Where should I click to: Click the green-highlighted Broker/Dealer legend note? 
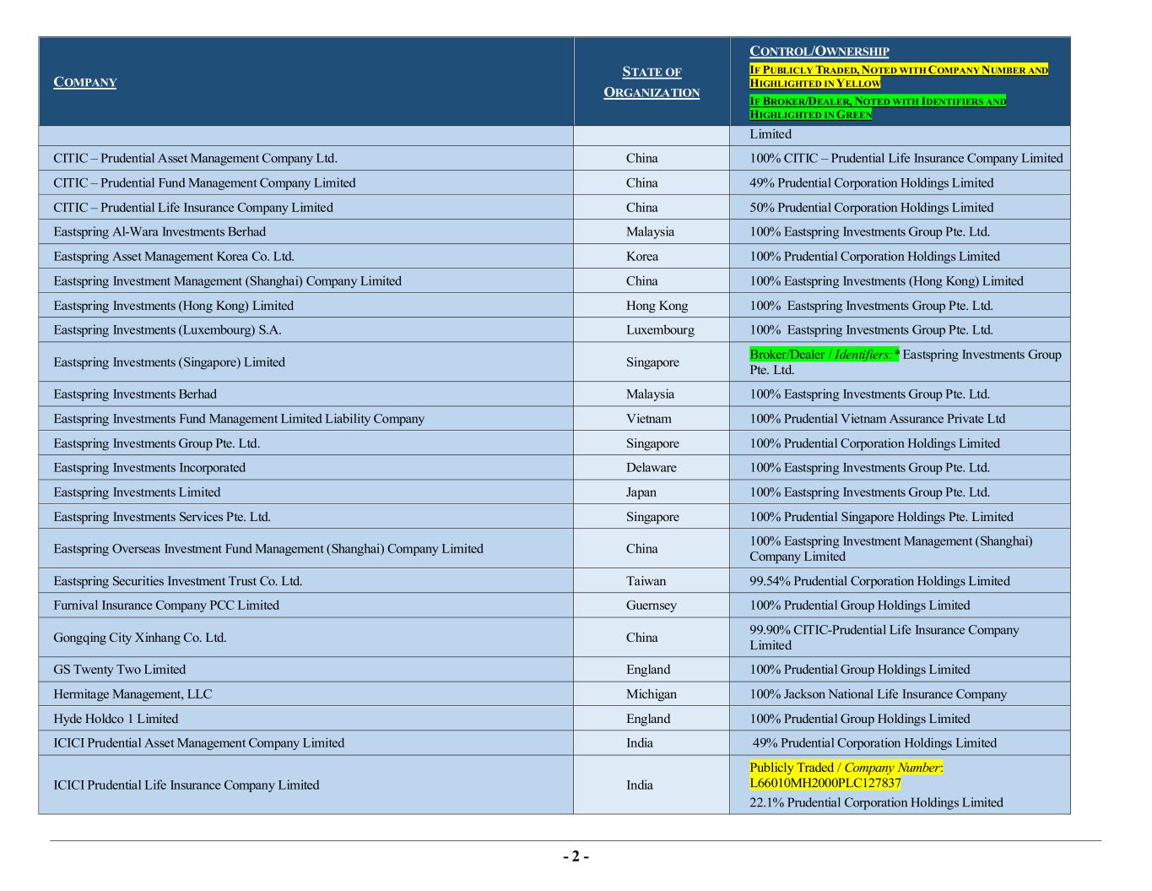click(x=878, y=107)
